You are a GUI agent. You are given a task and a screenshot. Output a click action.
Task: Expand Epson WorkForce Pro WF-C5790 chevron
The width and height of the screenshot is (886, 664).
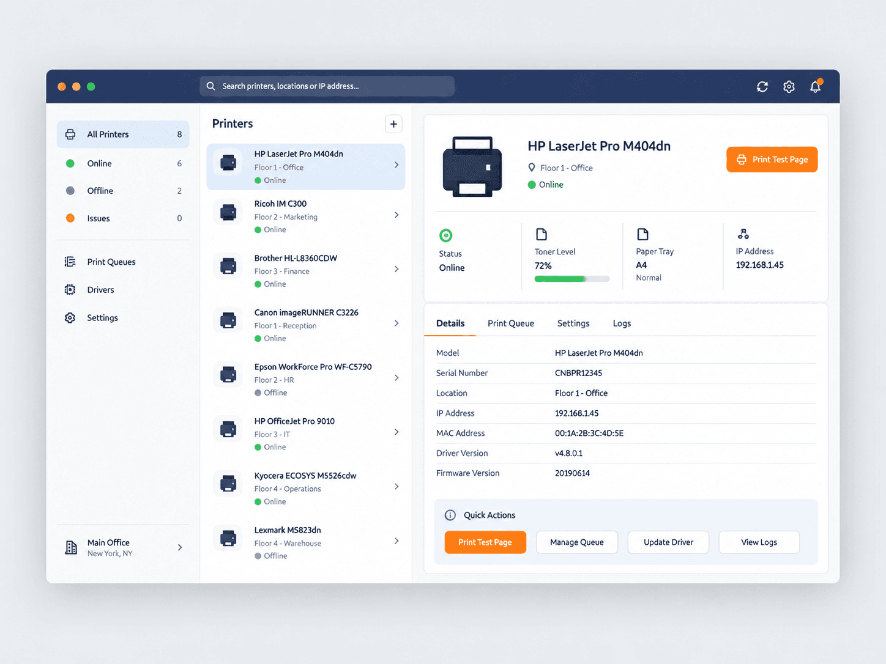coord(396,378)
